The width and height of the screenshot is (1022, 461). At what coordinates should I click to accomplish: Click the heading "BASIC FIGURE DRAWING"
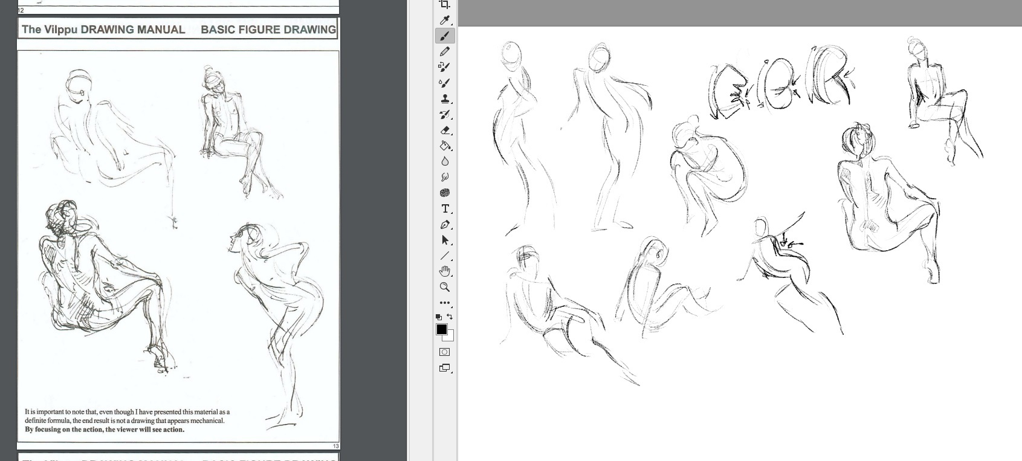pos(268,29)
